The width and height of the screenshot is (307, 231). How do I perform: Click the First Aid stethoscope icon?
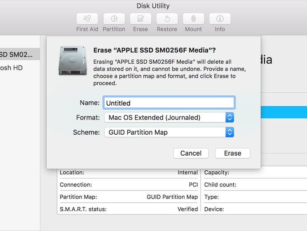pos(87,19)
